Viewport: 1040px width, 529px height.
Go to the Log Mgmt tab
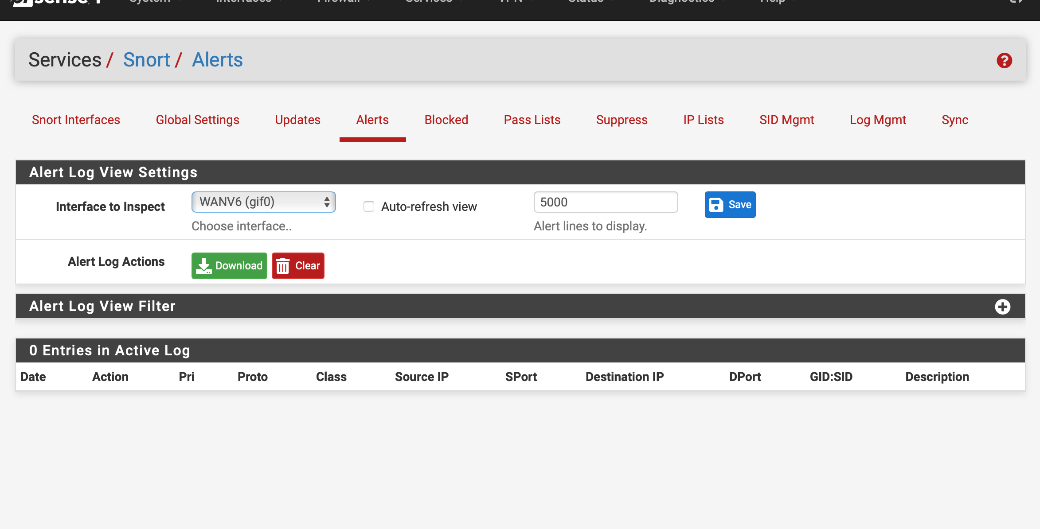coord(877,120)
